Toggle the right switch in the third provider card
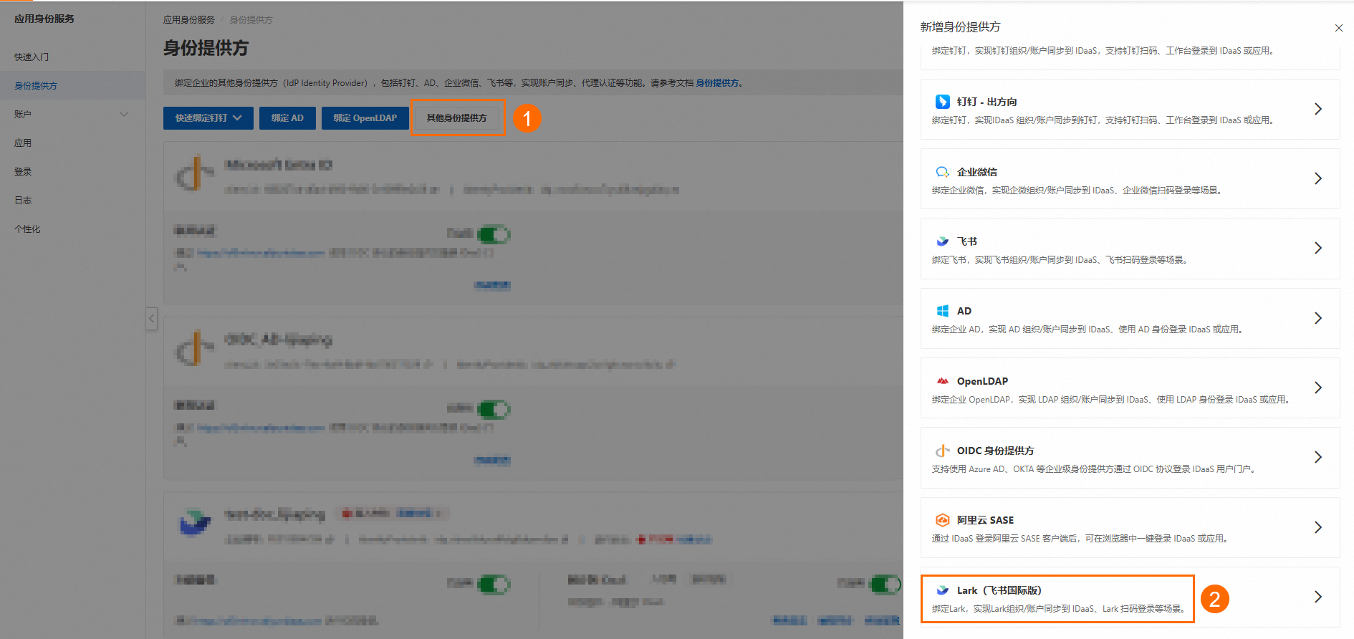This screenshot has width=1354, height=639. tap(885, 584)
